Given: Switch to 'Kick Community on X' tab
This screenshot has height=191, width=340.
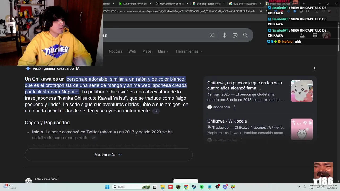Looking at the screenshot, I should click(172, 4).
